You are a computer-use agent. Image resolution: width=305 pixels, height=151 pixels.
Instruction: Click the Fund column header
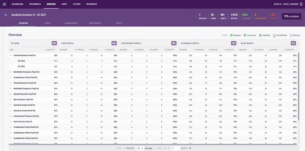[12, 50]
